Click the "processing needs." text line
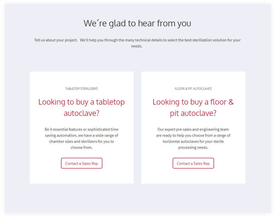The height and width of the screenshot is (217, 276). 193,148
